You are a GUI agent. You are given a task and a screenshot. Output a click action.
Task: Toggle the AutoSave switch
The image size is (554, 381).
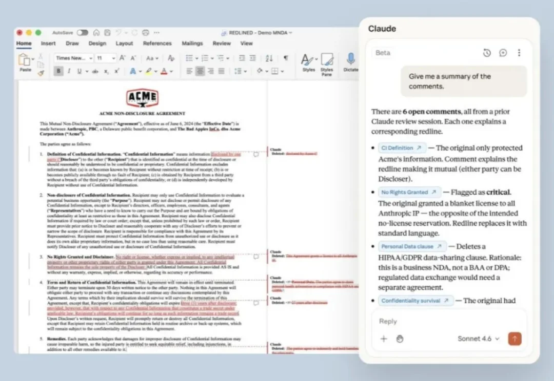[x=82, y=33]
